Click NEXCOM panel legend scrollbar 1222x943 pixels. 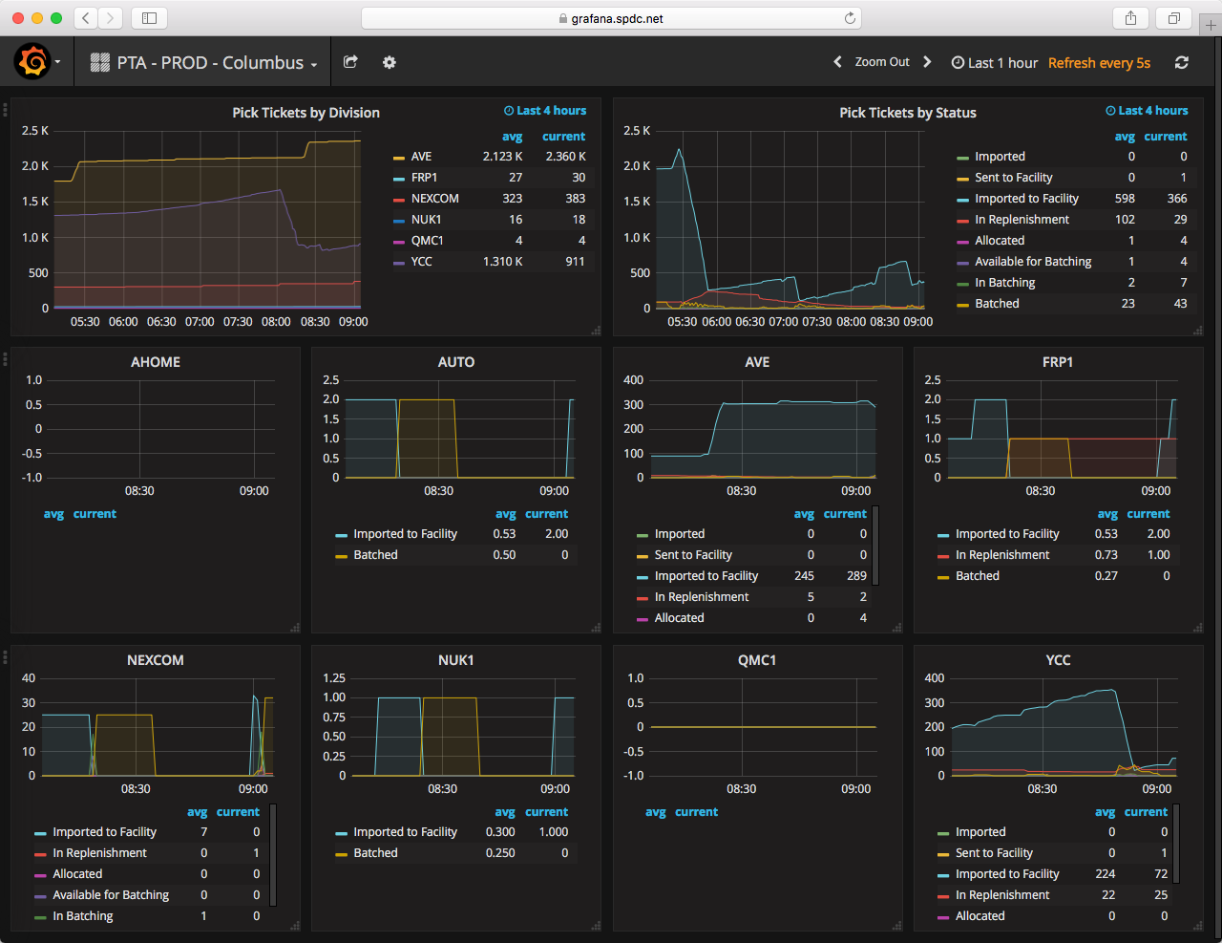[273, 855]
